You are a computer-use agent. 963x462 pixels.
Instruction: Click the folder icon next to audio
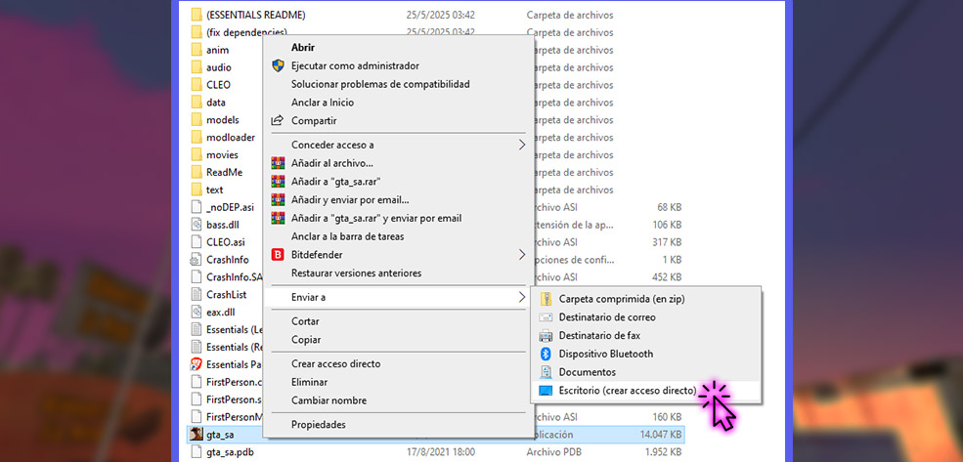pyautogui.click(x=196, y=67)
